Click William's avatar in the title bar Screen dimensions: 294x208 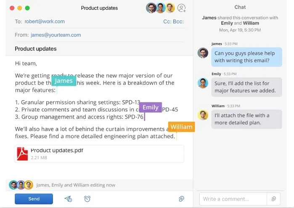[170, 8]
